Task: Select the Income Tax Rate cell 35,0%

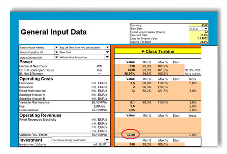Action: pos(204,42)
